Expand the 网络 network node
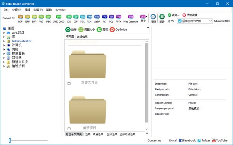 pyautogui.click(x=4, y=49)
